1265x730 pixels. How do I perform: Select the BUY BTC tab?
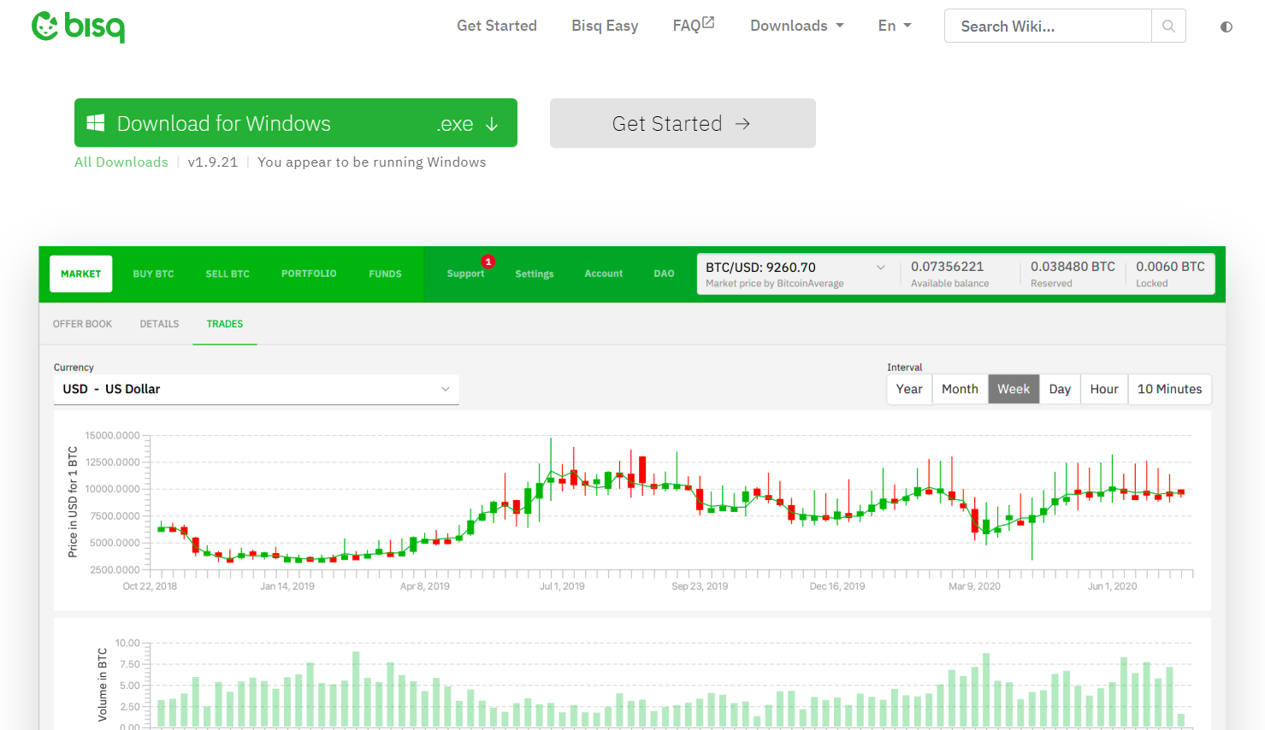153,274
